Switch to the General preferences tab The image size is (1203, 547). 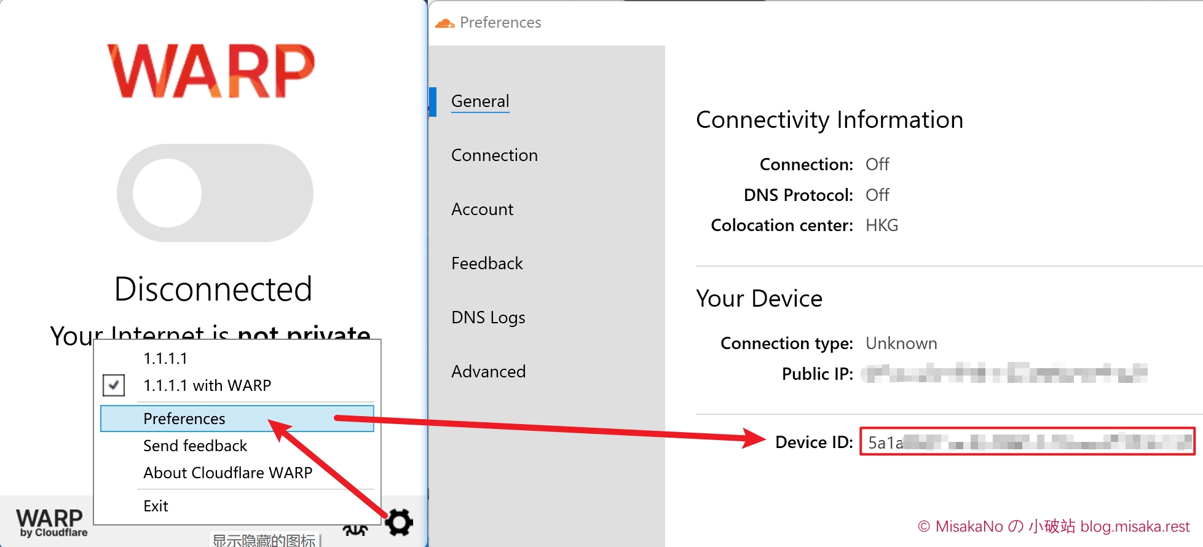tap(480, 101)
